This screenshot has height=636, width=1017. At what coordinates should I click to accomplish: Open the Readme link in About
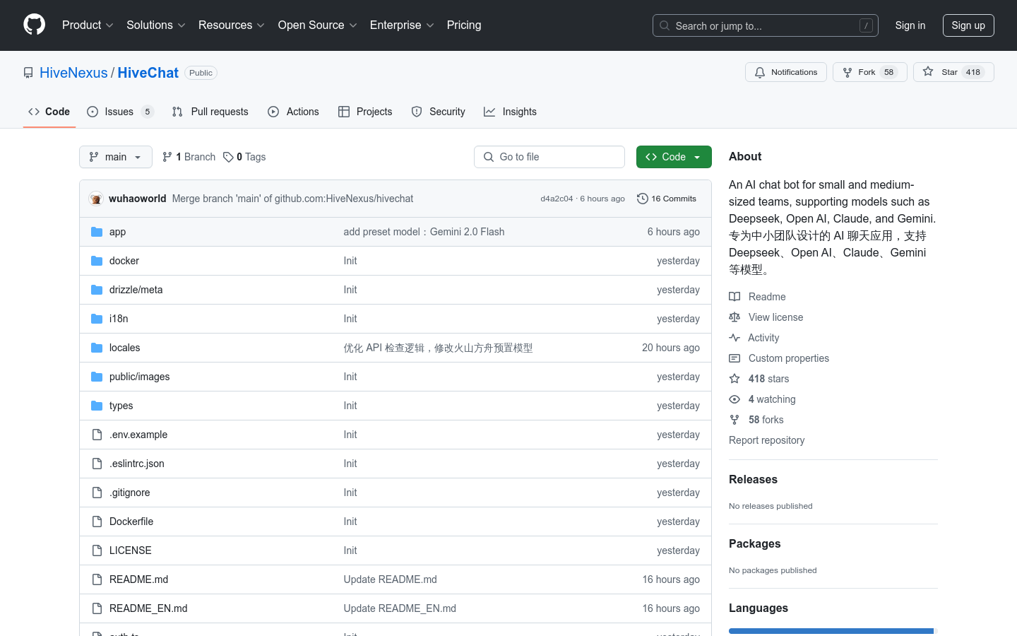[767, 297]
